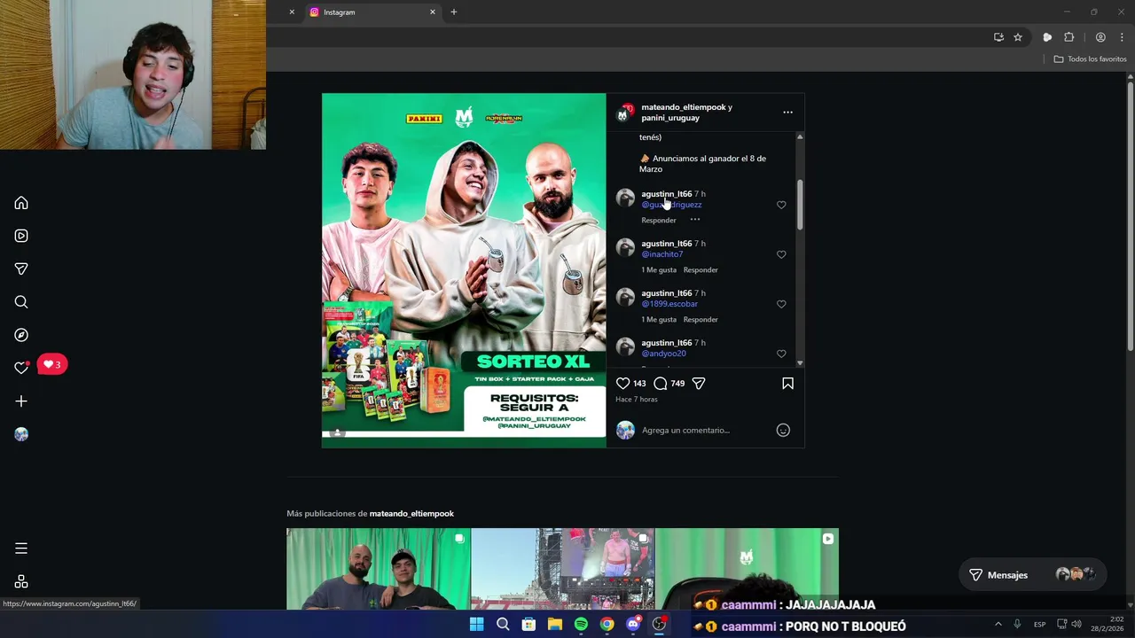This screenshot has height=638, width=1135.
Task: Like the @guzrodriguezz comment
Action: pos(781,205)
